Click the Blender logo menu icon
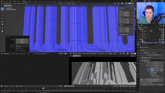This screenshot has width=165, height=93. pyautogui.click(x=2, y=1)
